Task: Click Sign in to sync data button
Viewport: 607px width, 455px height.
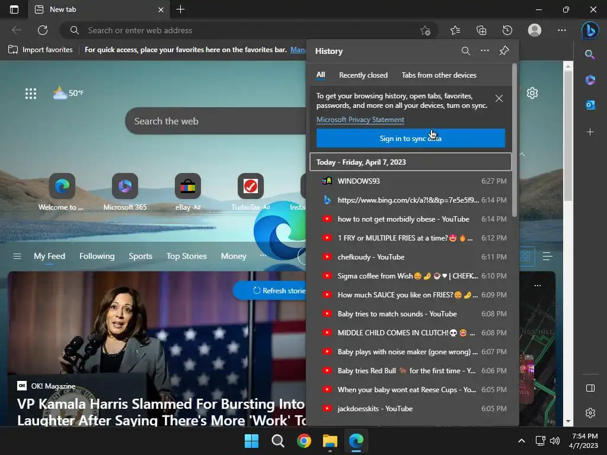Action: pyautogui.click(x=410, y=138)
